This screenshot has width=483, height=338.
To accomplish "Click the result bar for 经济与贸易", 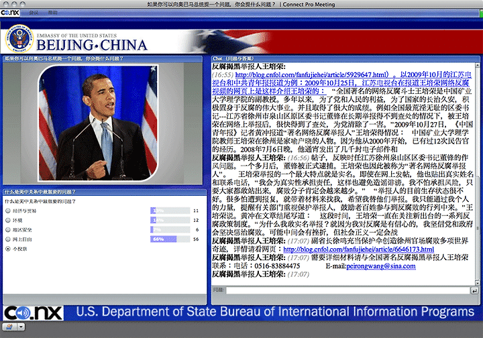I will (170, 211).
